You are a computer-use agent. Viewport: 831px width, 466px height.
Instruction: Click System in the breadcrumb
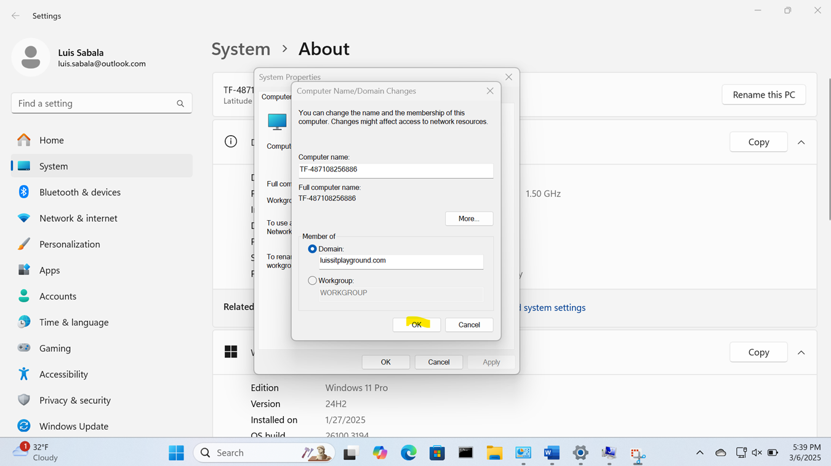(x=241, y=49)
